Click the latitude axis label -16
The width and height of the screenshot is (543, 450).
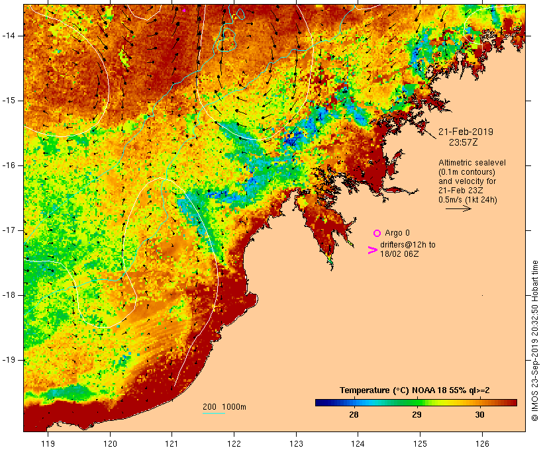point(9,165)
